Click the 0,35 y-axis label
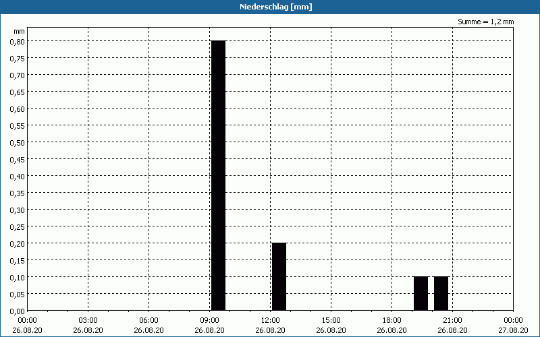This screenshot has width=540, height=337. [18, 193]
